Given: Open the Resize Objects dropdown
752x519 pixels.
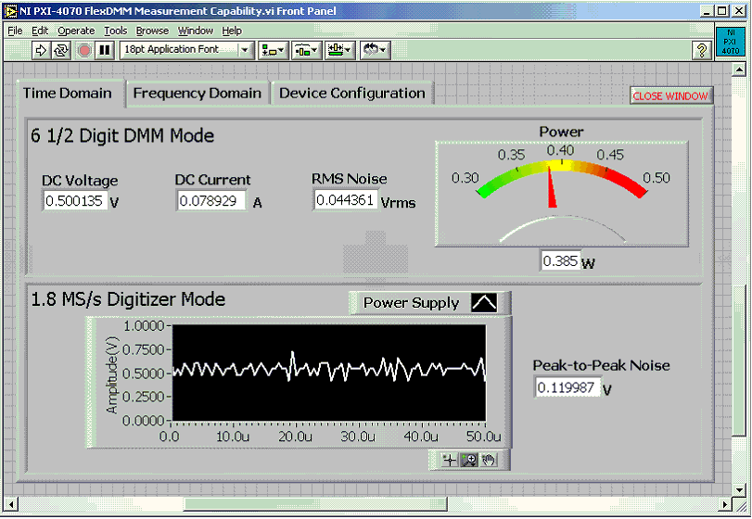Looking at the screenshot, I should coord(339,50).
